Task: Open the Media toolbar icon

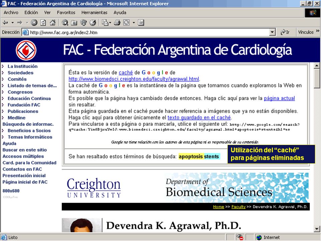Action: tap(83, 22)
